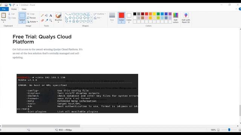Screen dimensions: 241x135
Task: Expand the full shapes gallery
Action: [92, 21]
